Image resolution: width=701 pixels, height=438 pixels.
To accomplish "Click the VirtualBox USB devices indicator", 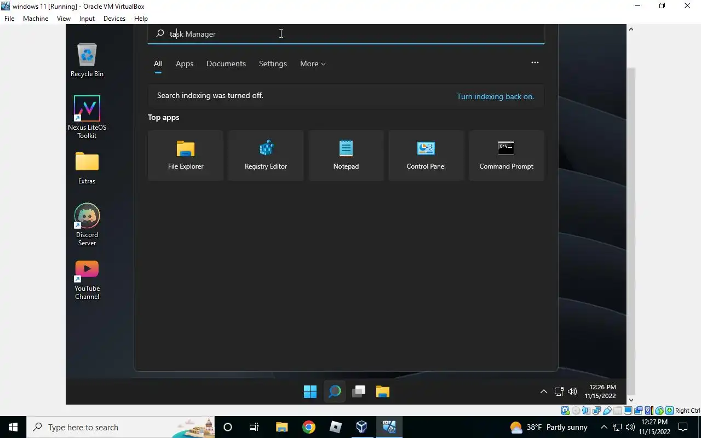I will [x=607, y=411].
